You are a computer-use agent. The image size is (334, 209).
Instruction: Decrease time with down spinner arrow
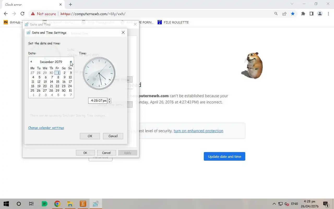pyautogui.click(x=109, y=102)
